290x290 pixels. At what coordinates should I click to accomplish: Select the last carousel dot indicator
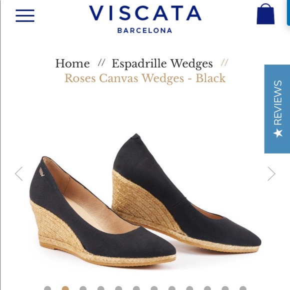[x=243, y=288]
